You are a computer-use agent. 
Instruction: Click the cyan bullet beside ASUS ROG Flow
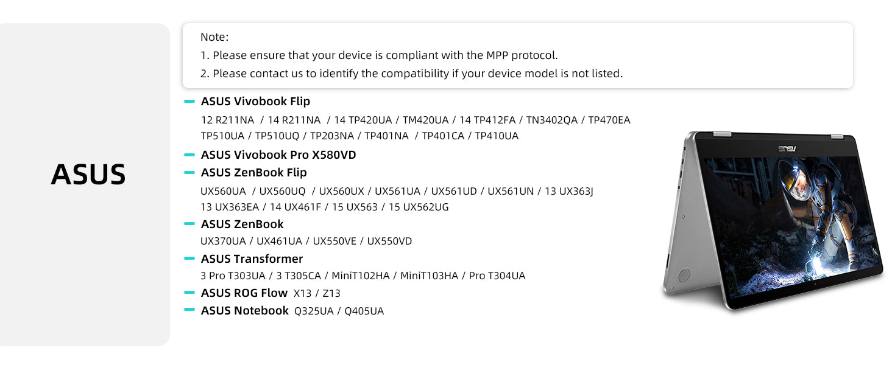coord(189,293)
